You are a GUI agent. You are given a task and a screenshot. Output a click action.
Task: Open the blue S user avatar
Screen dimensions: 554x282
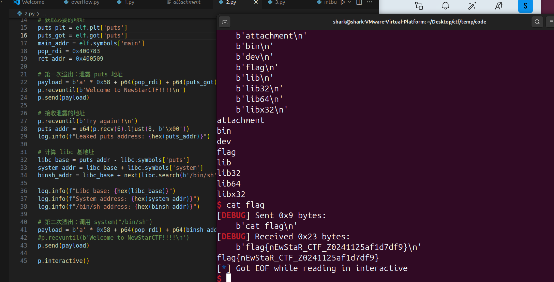pos(525,6)
